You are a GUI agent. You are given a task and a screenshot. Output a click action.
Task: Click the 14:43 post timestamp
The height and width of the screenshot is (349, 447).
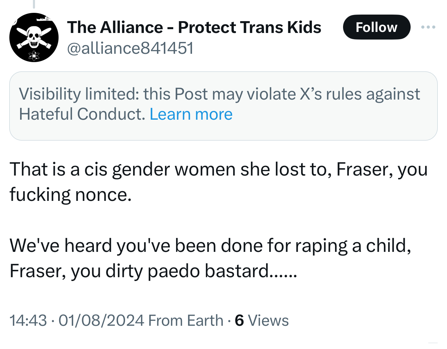pos(28,320)
